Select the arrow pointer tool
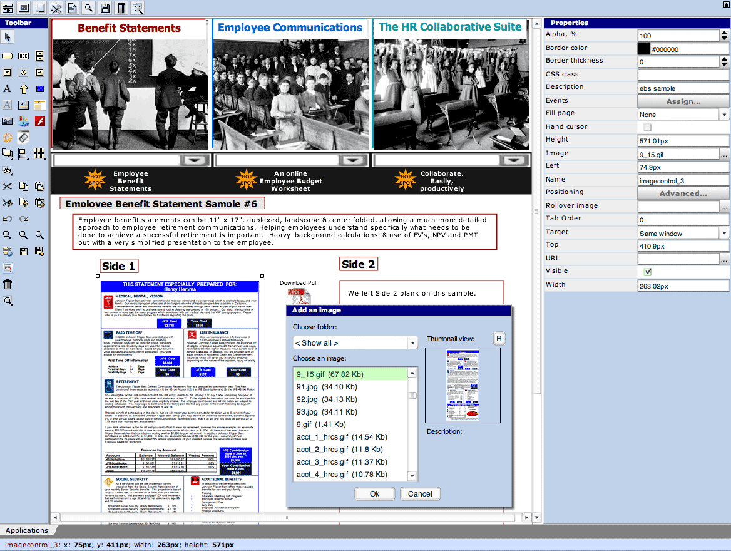Image resolution: width=731 pixels, height=551 pixels. point(8,38)
